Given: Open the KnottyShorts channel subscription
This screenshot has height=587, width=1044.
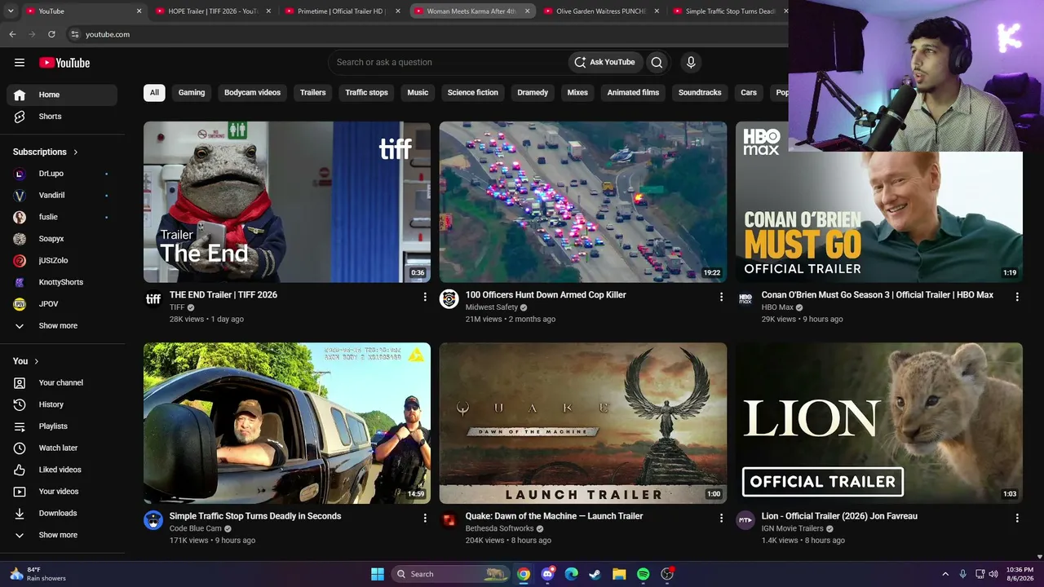Looking at the screenshot, I should coord(62,282).
